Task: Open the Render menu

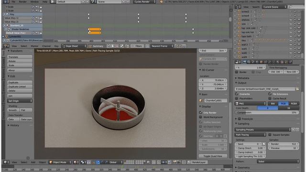Action: point(23,1)
